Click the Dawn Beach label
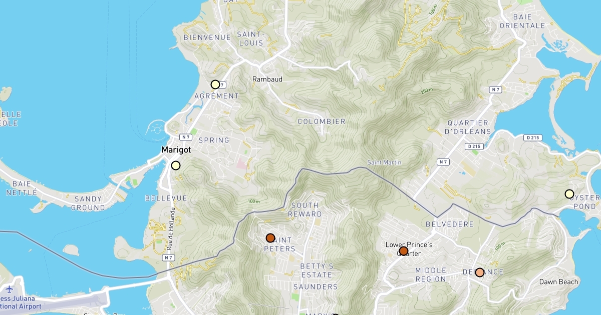The image size is (601, 315). point(558,282)
